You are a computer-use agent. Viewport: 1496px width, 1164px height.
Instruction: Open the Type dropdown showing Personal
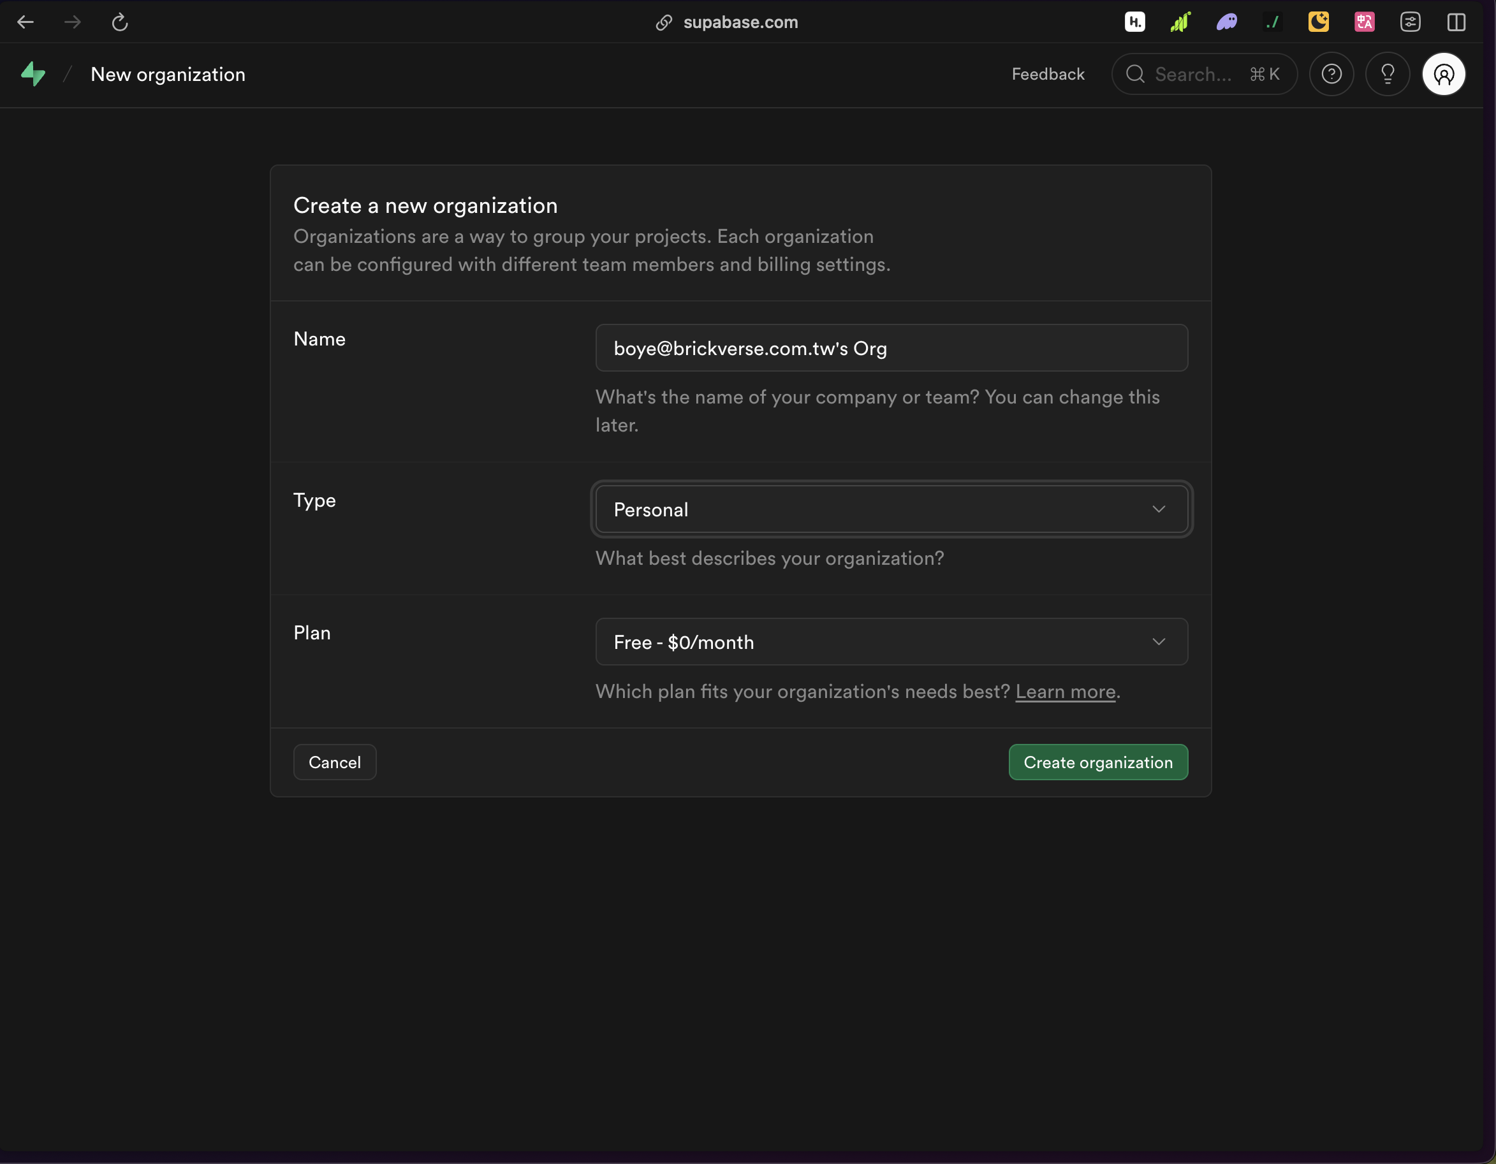(890, 509)
